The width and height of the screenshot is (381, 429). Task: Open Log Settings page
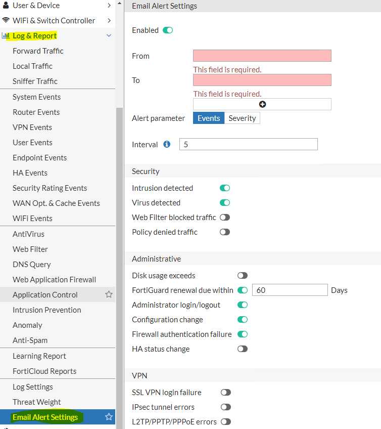pyautogui.click(x=33, y=387)
